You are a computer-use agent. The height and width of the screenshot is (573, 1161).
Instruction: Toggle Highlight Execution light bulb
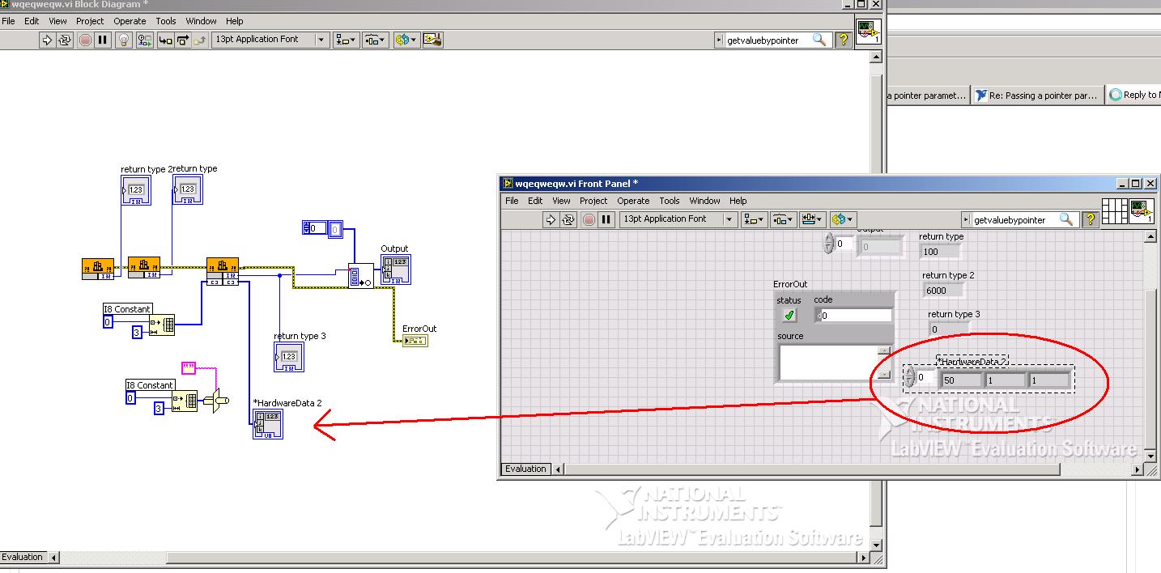124,40
